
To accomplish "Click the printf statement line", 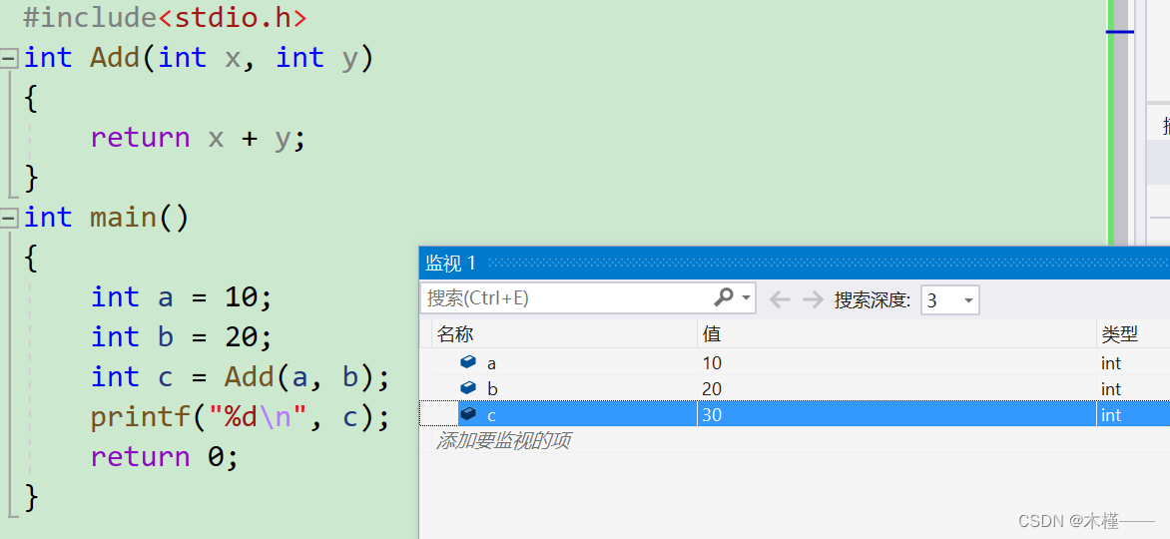I will [241, 417].
